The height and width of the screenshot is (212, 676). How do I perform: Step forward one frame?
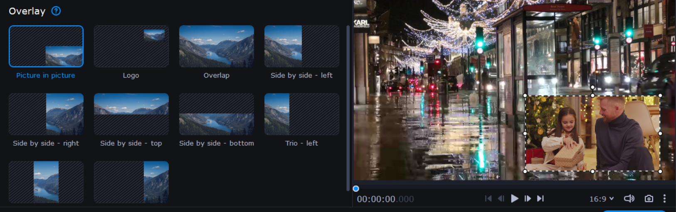(x=528, y=199)
